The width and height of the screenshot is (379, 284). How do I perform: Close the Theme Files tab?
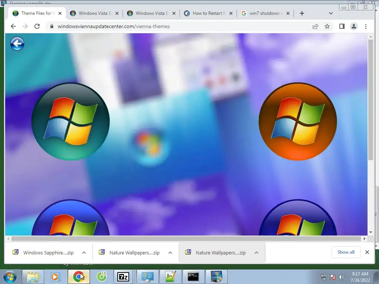(x=60, y=13)
